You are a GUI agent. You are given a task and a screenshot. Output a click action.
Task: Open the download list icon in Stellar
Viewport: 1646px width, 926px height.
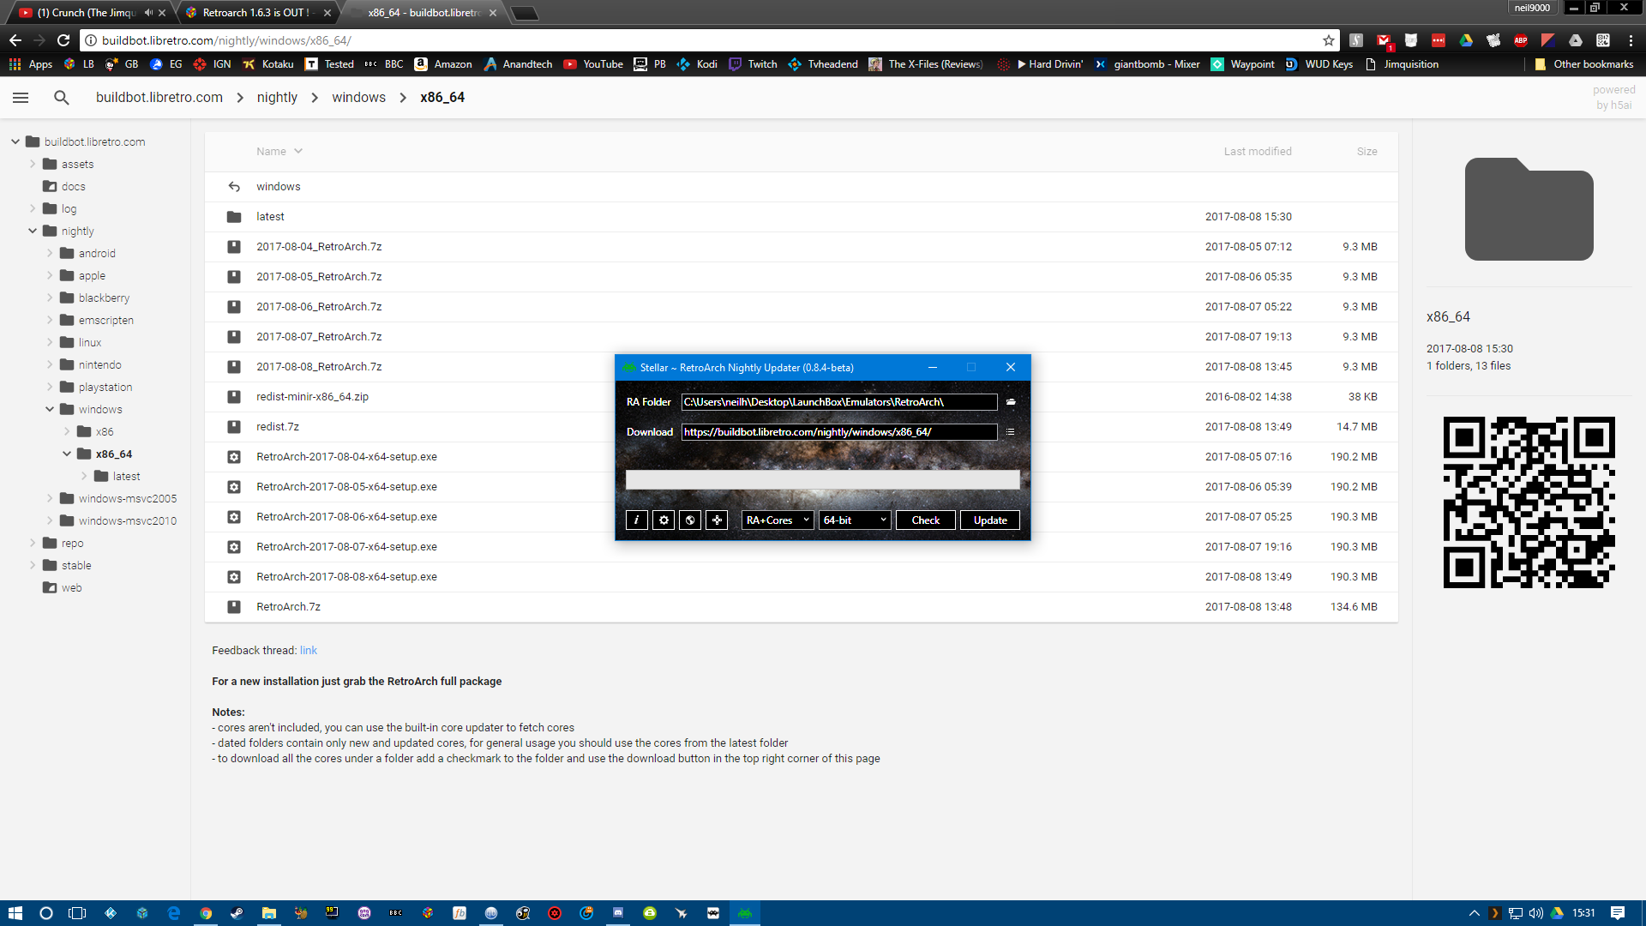pos(1011,432)
